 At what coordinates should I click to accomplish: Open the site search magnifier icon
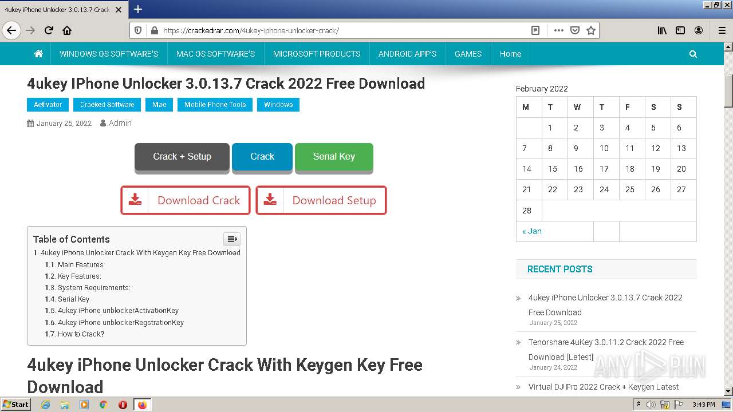[693, 54]
